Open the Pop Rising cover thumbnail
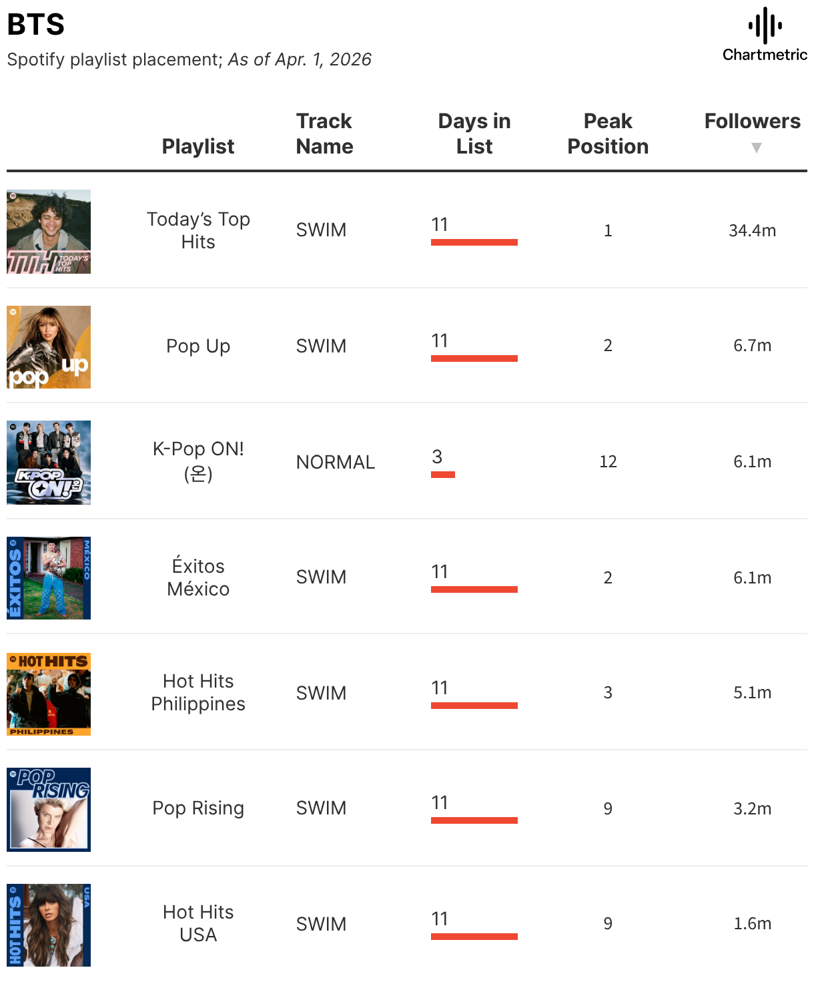 click(x=49, y=810)
